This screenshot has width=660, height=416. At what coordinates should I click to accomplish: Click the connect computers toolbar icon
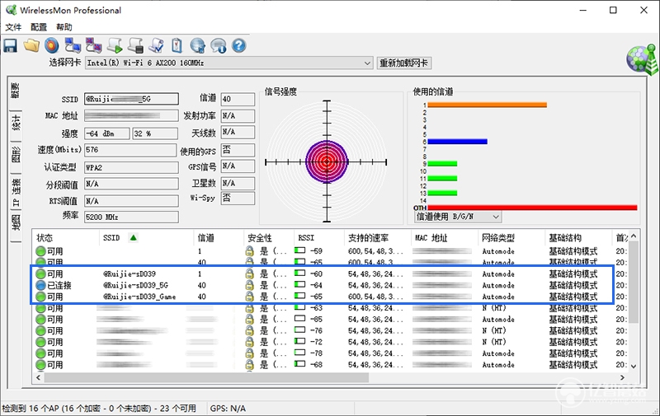73,45
